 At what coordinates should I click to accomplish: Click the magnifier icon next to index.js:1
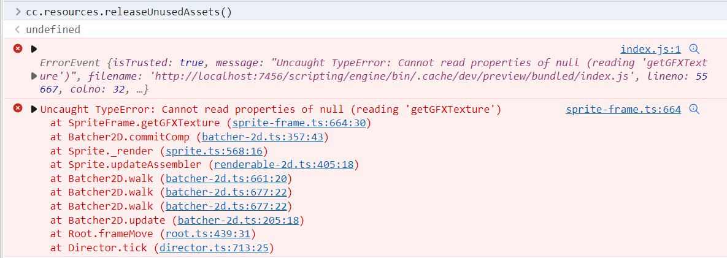click(x=694, y=50)
